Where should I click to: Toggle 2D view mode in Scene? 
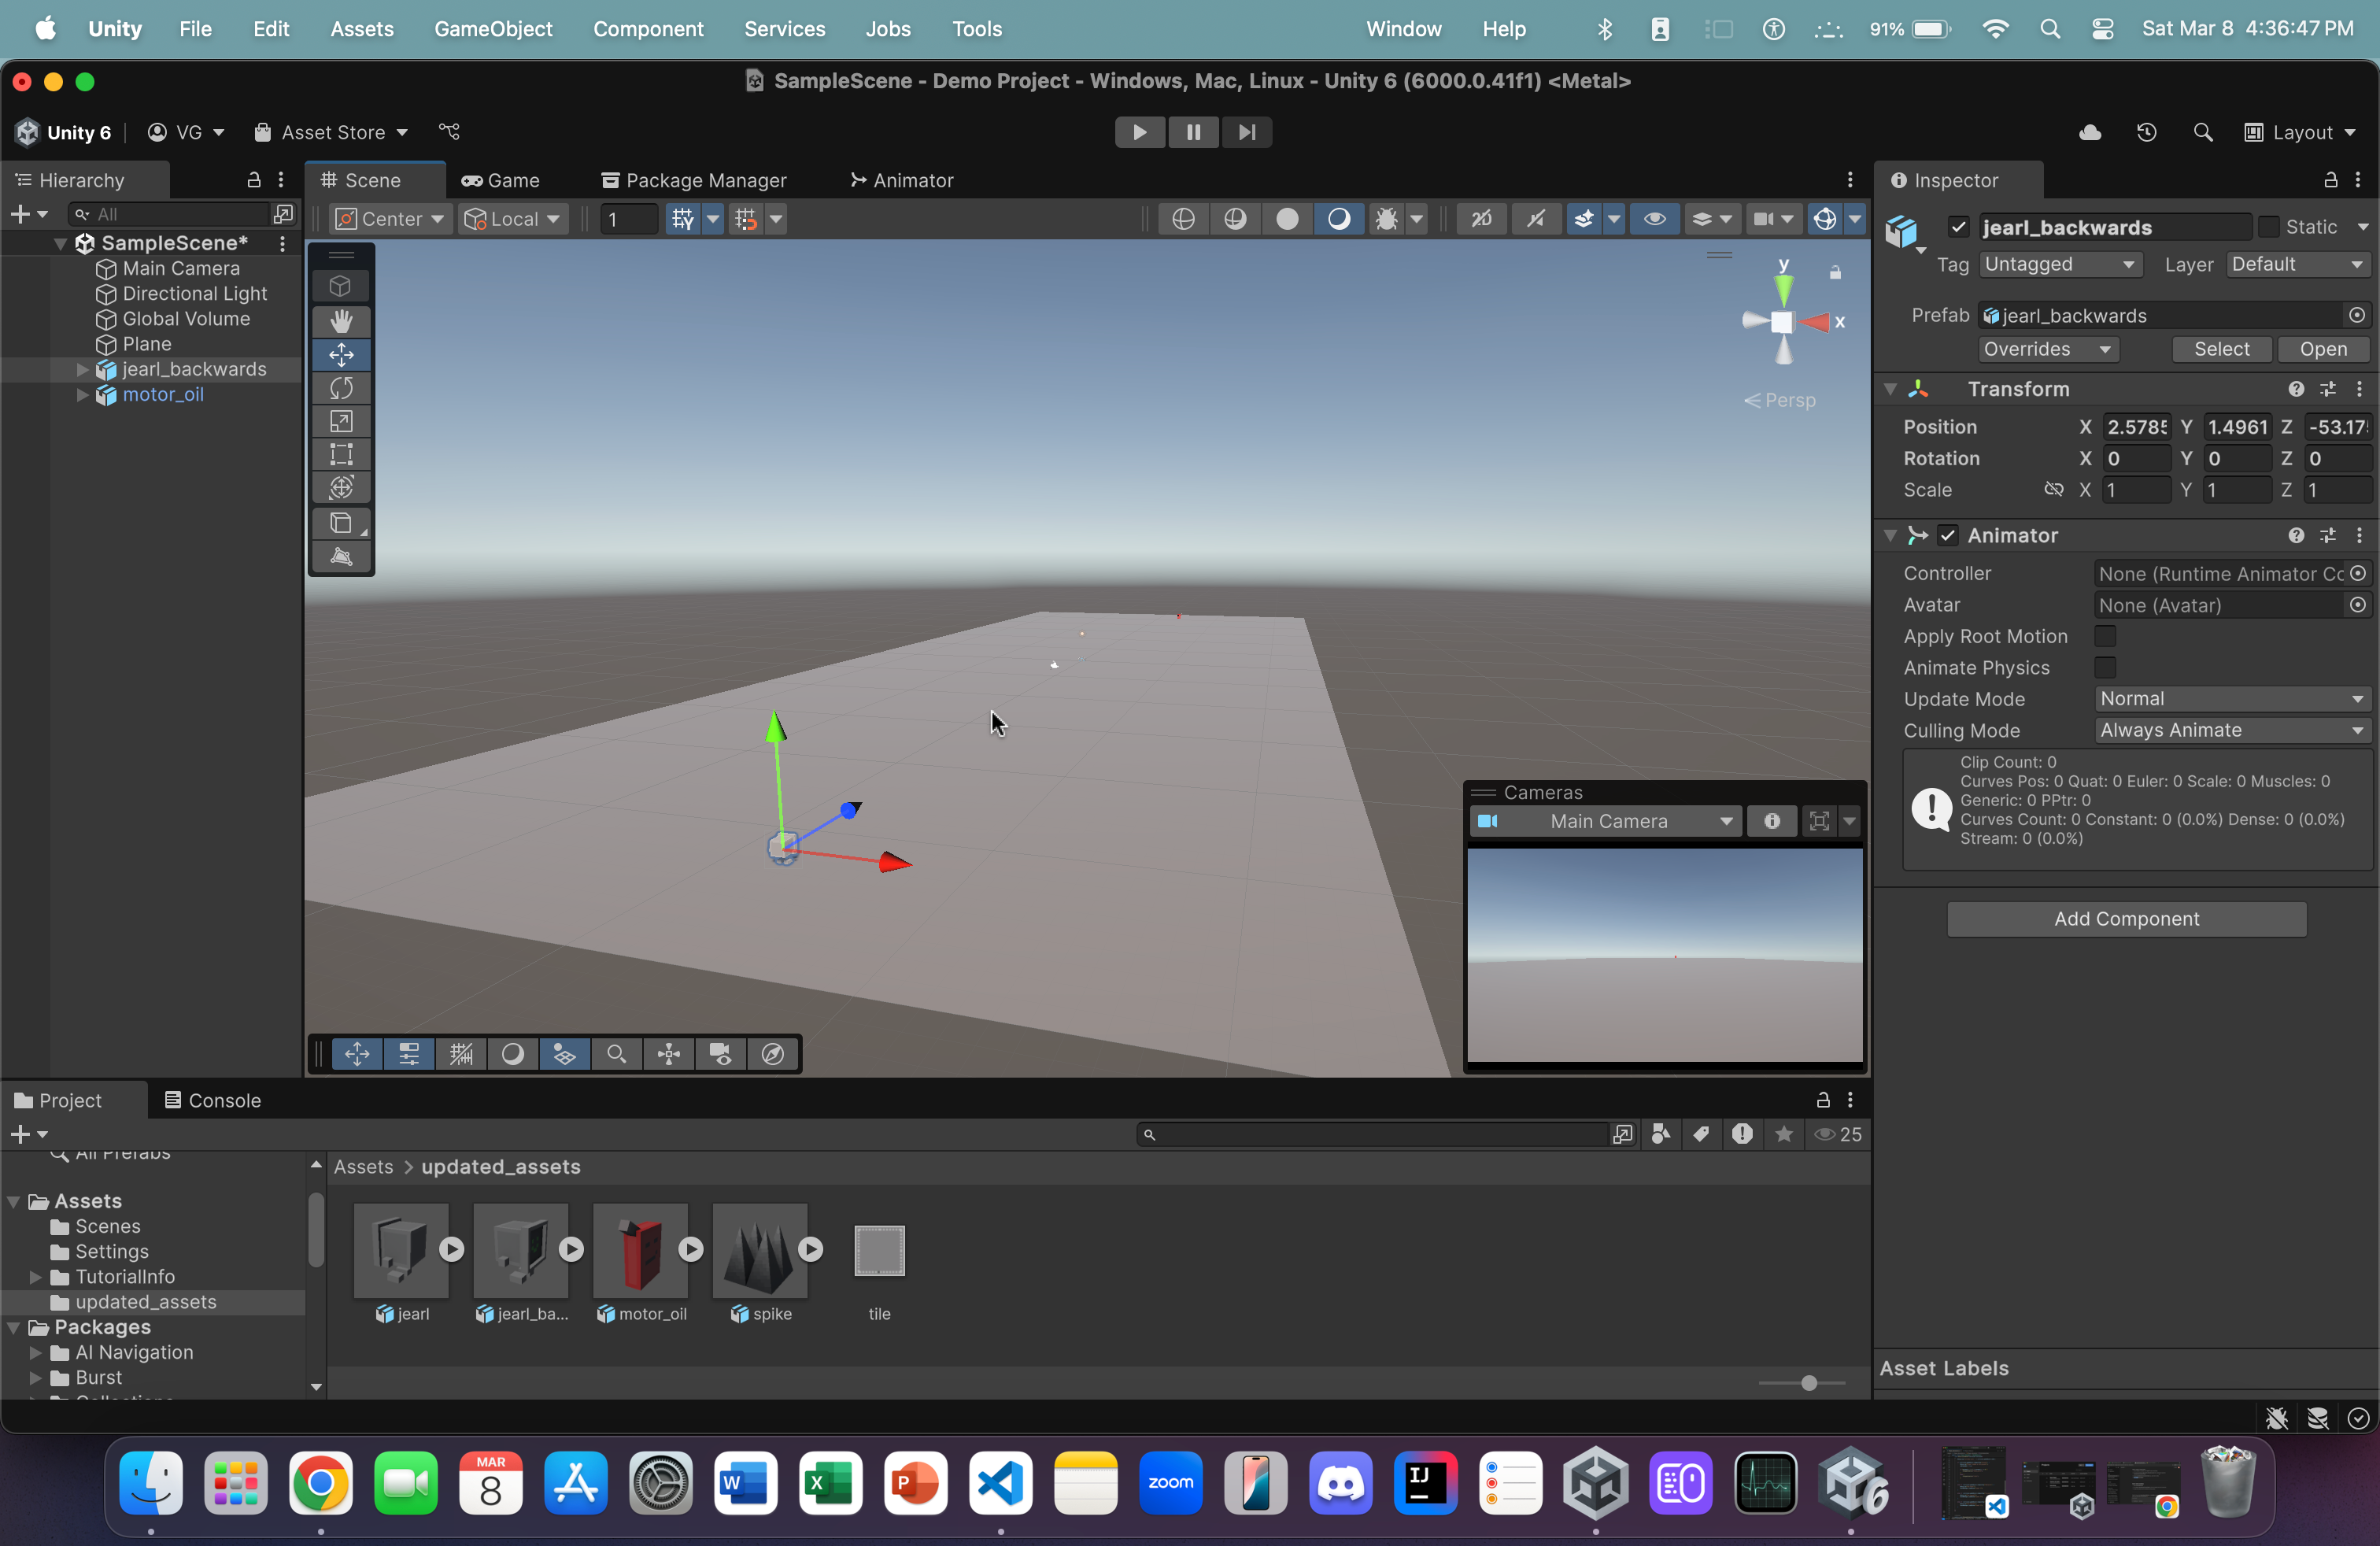pos(1482,219)
